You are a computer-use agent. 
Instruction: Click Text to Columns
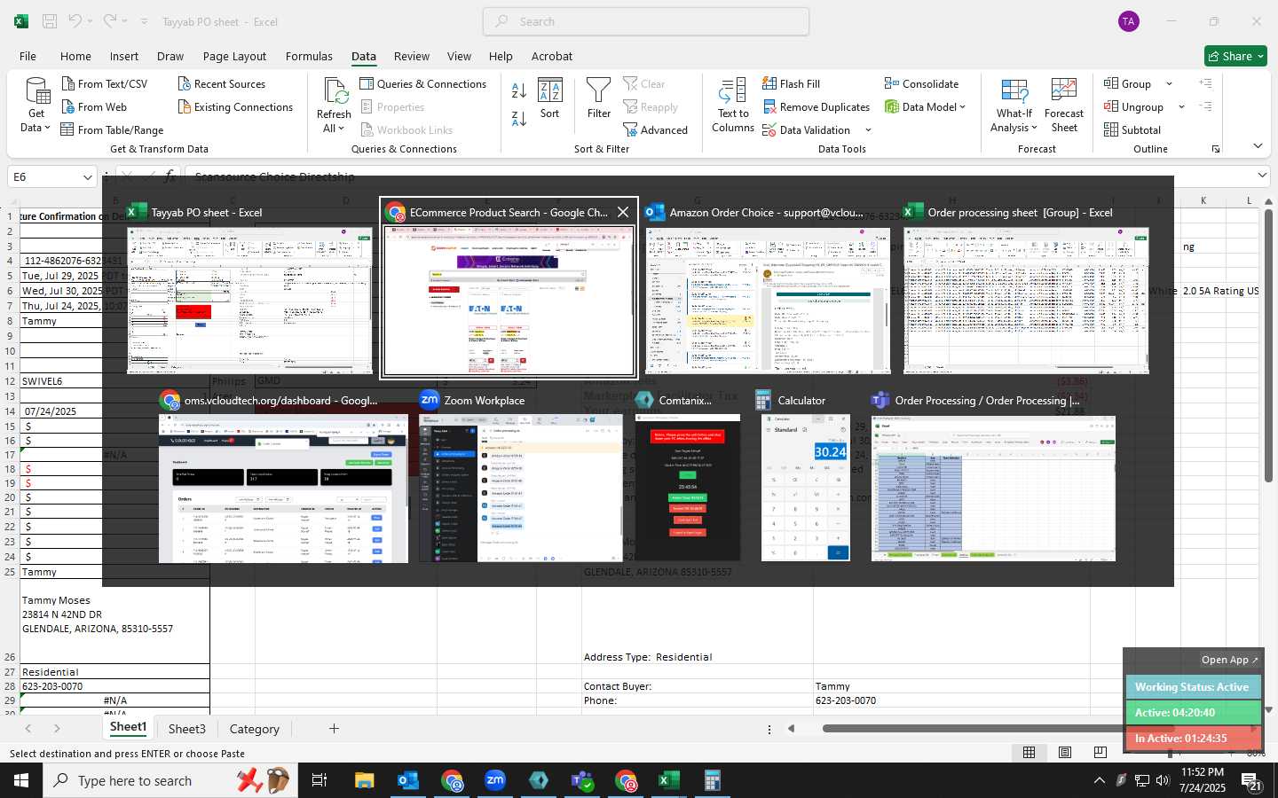pos(733,105)
